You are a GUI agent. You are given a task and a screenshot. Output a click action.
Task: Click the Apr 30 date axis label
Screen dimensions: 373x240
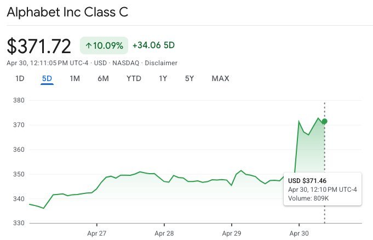click(299, 232)
